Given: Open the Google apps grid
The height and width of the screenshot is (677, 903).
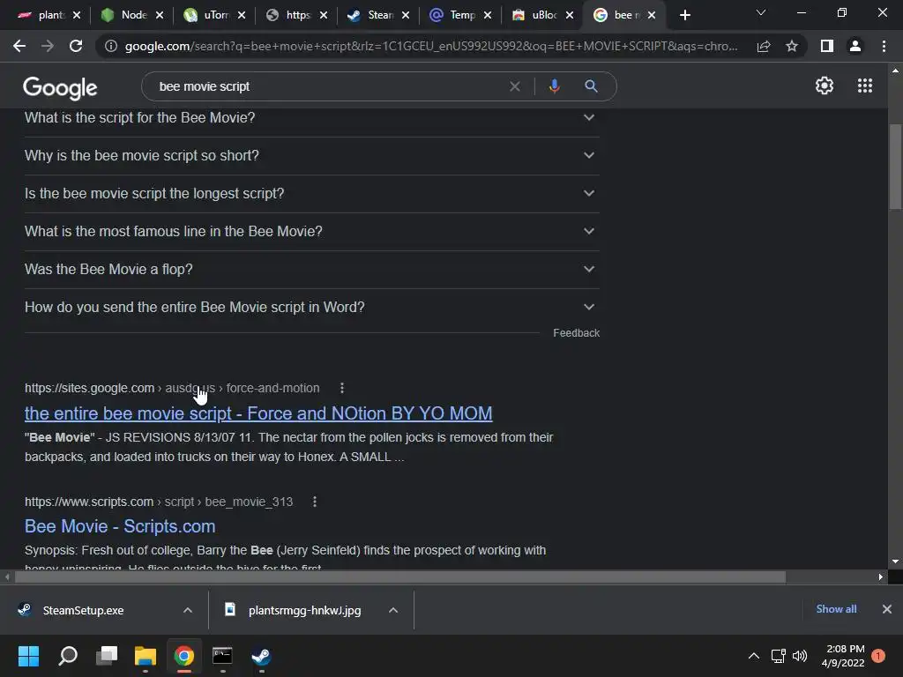Looking at the screenshot, I should (864, 86).
